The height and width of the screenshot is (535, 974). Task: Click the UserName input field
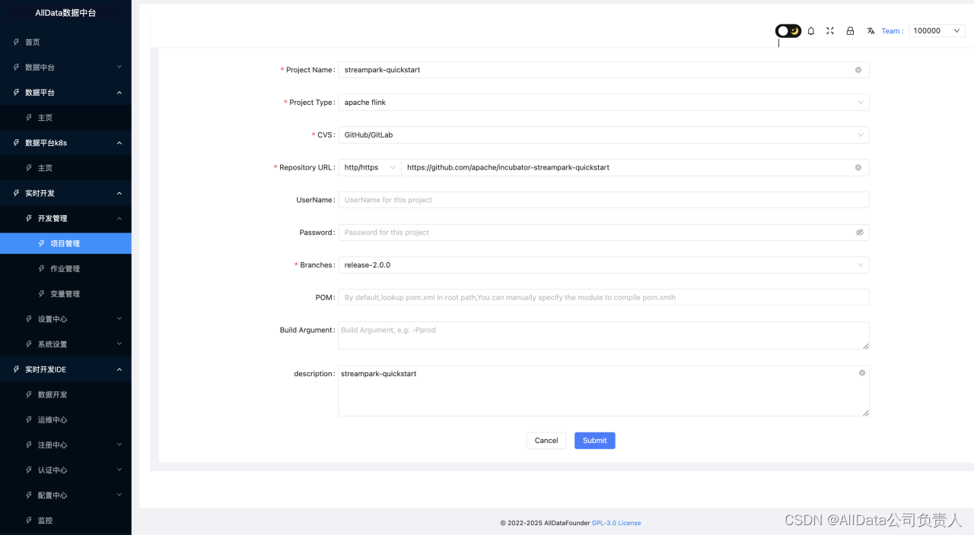[603, 200]
